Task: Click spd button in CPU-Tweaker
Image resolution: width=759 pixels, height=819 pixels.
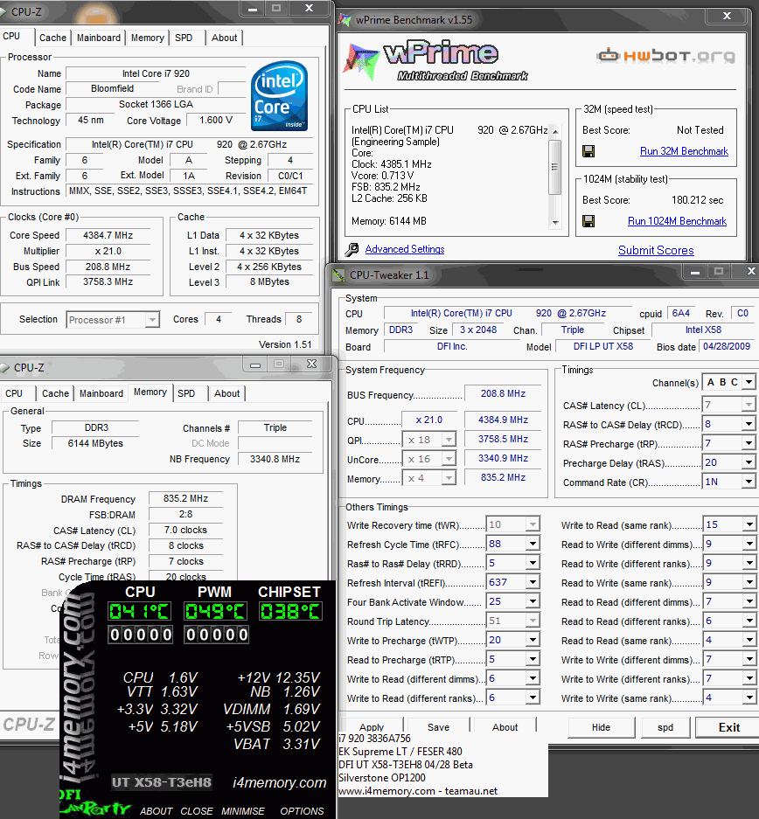Action: [665, 727]
